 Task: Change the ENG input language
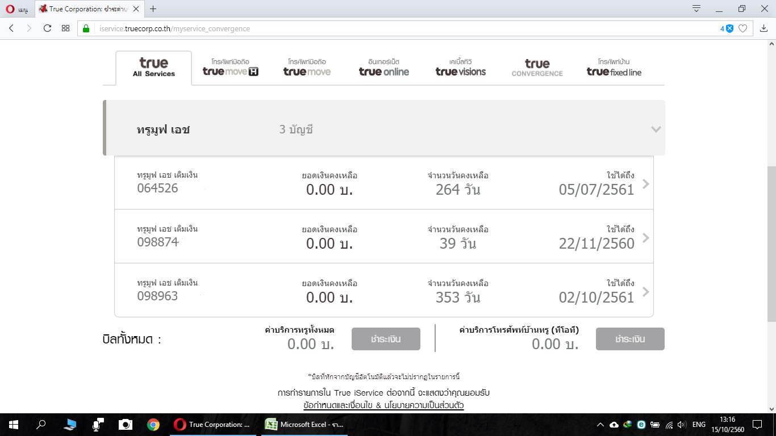pyautogui.click(x=699, y=425)
